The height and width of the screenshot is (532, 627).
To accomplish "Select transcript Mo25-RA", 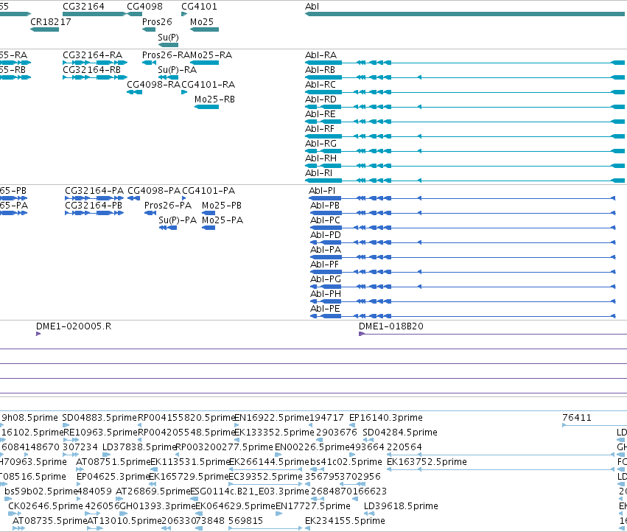I will point(204,63).
